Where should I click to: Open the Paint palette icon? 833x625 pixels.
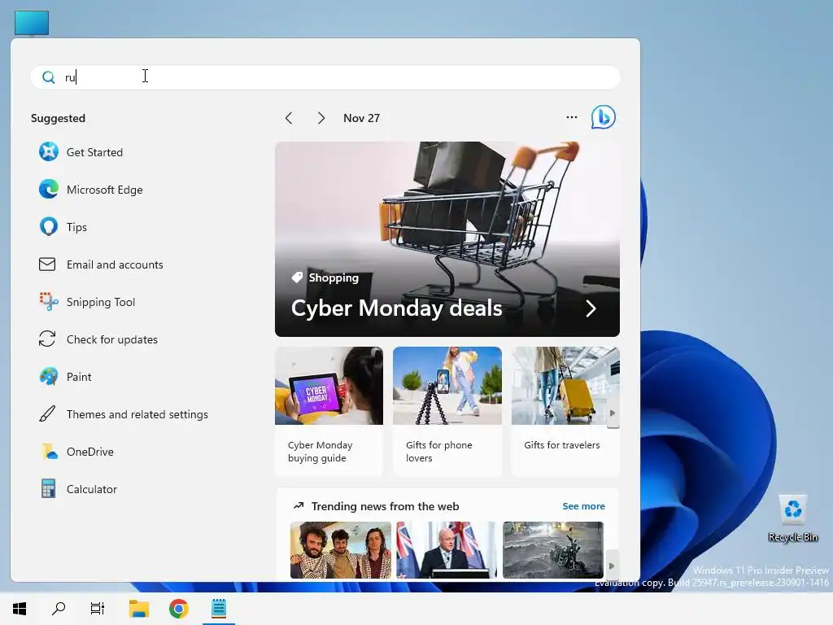point(48,376)
